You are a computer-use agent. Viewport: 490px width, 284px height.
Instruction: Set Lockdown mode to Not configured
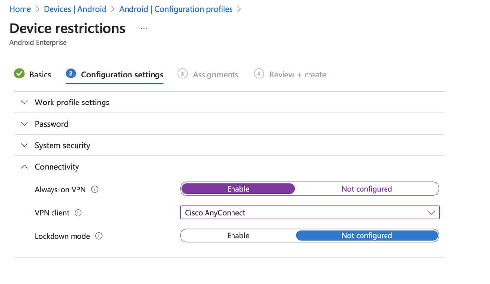pos(366,236)
